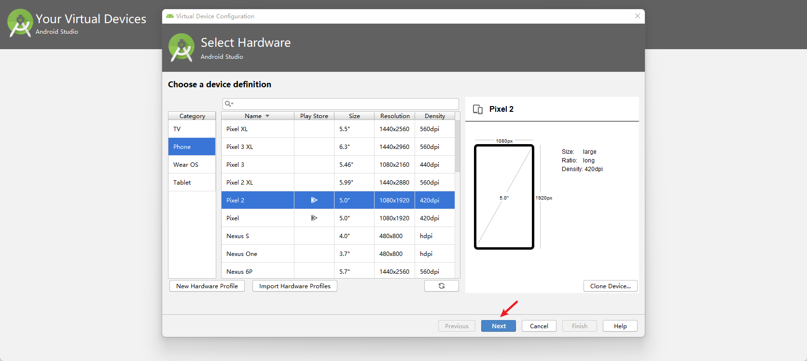Select the Nexus One device row
Viewport: 807px width, 361px height.
click(x=338, y=254)
